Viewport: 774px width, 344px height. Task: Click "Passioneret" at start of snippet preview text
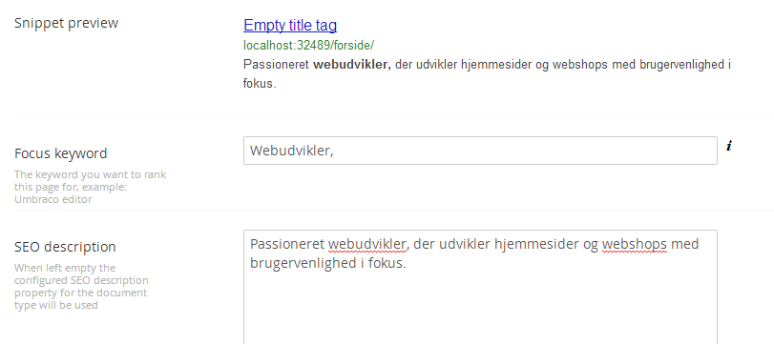click(x=276, y=65)
